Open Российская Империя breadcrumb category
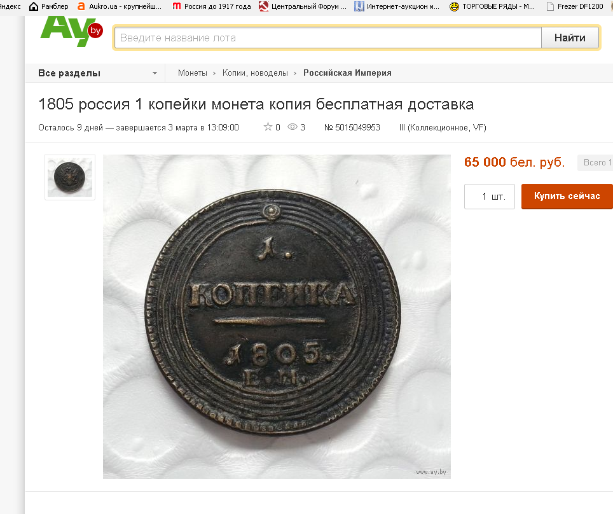This screenshot has width=613, height=514. pyautogui.click(x=347, y=73)
